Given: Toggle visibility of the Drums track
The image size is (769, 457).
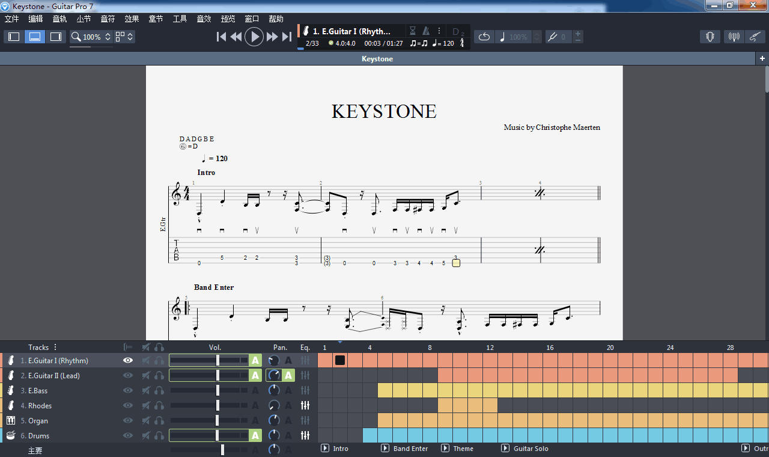Looking at the screenshot, I should 127,435.
